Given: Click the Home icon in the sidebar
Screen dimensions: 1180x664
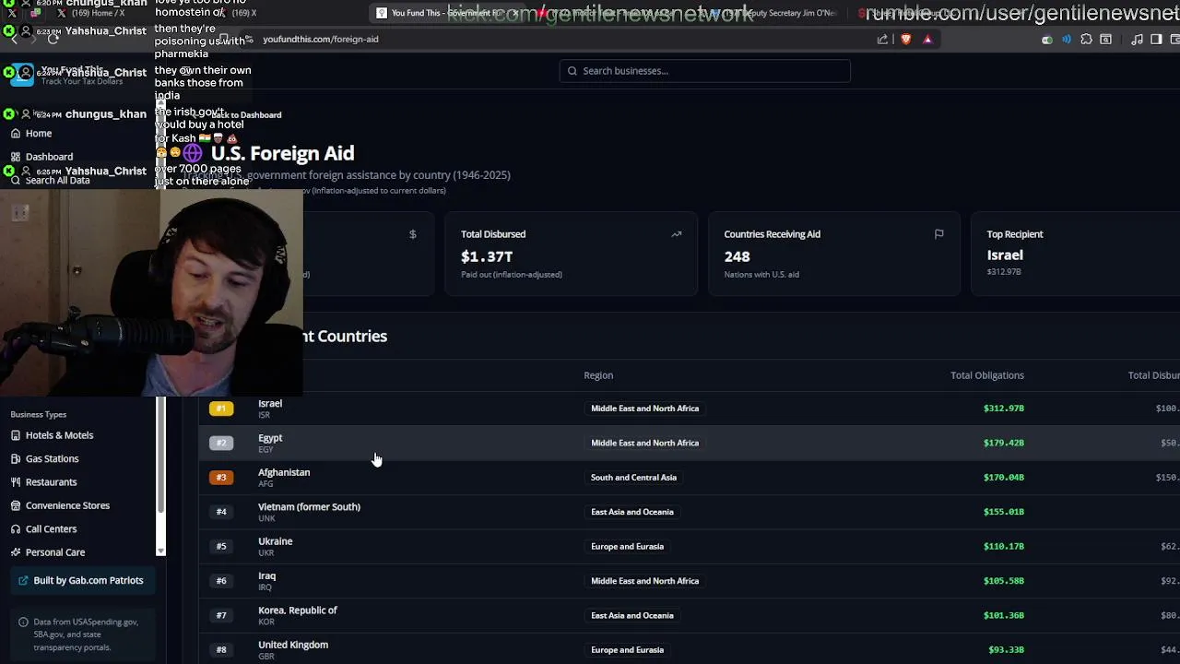Looking at the screenshot, I should 16,134.
